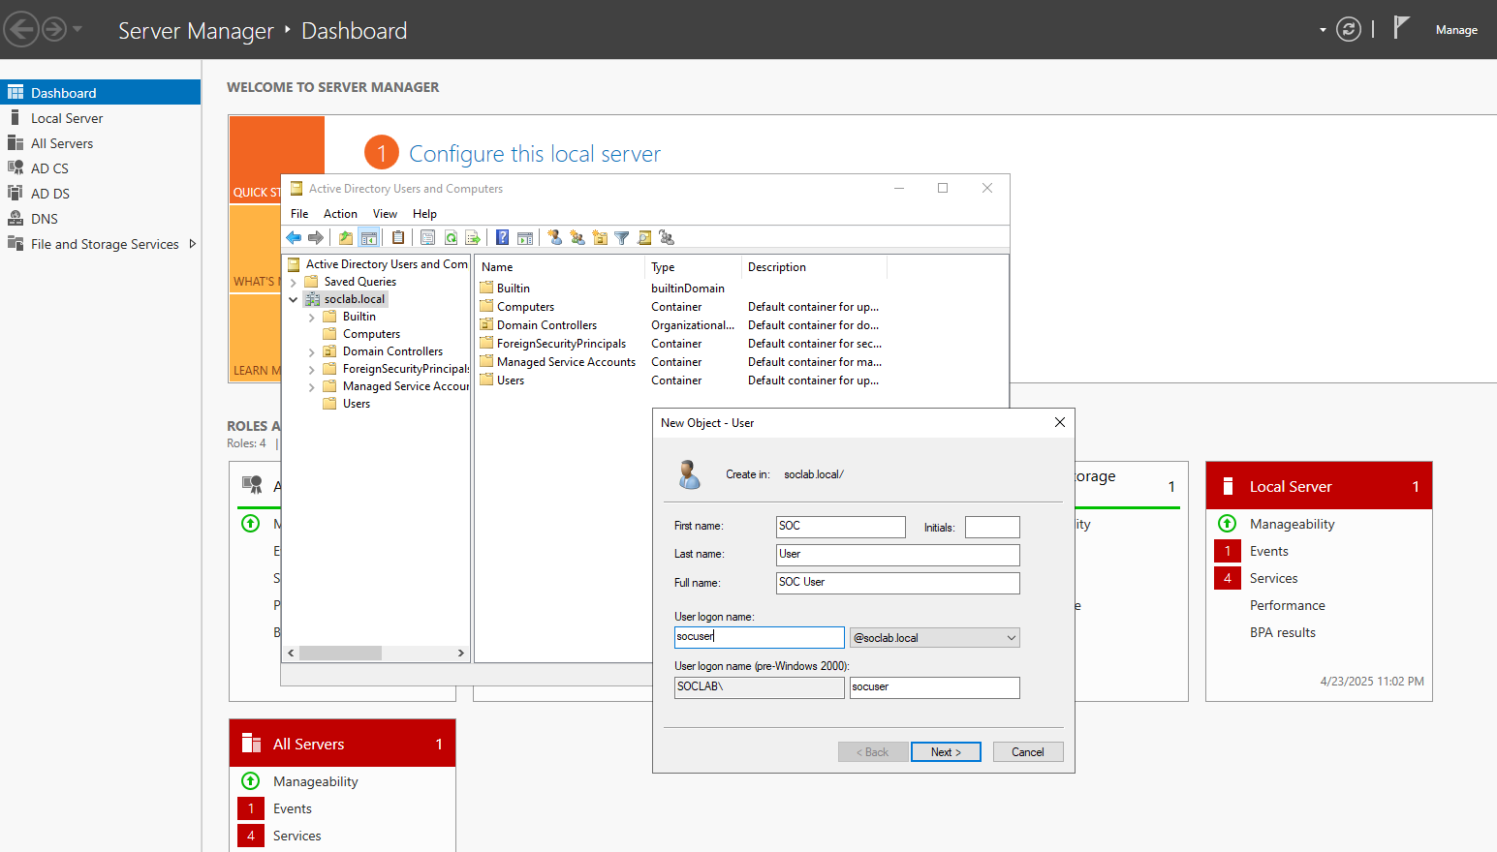Click the Forward arrow in ADUC toolbar
The width and height of the screenshot is (1497, 852).
point(316,237)
